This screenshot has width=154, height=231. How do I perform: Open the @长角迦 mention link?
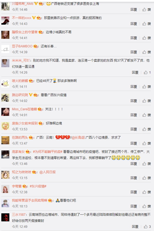tap(78, 138)
